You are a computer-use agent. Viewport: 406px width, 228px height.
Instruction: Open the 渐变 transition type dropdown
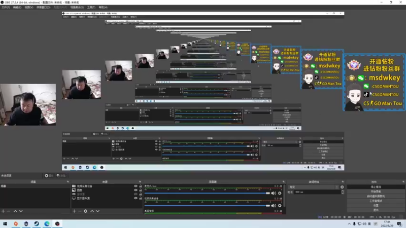(313, 187)
